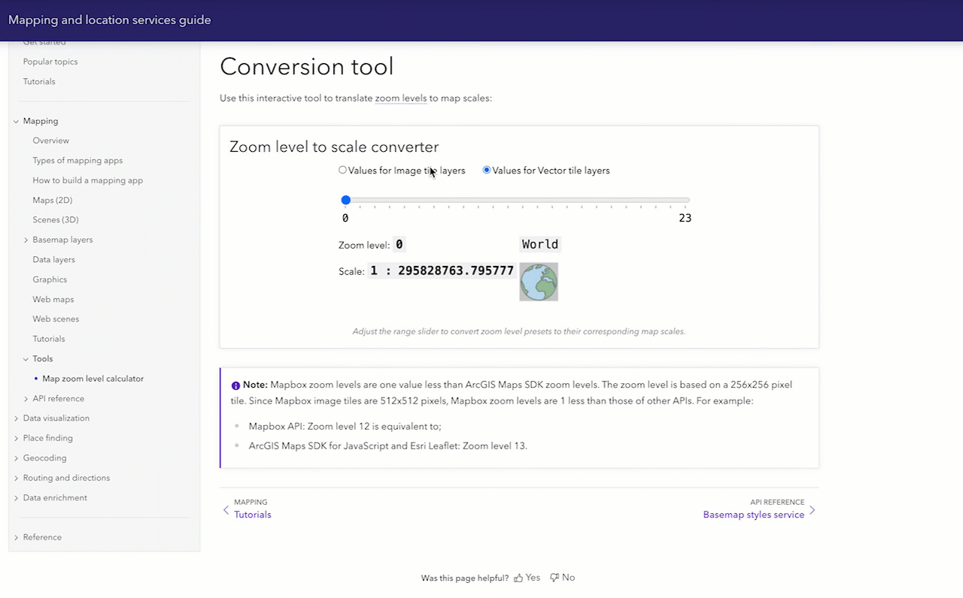Viewport: 963px width, 598px height.
Task: Open the Web maps sidebar item
Action: click(x=53, y=299)
